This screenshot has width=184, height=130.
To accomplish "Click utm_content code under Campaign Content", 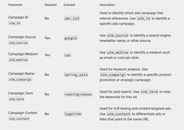I will [x=19, y=119].
